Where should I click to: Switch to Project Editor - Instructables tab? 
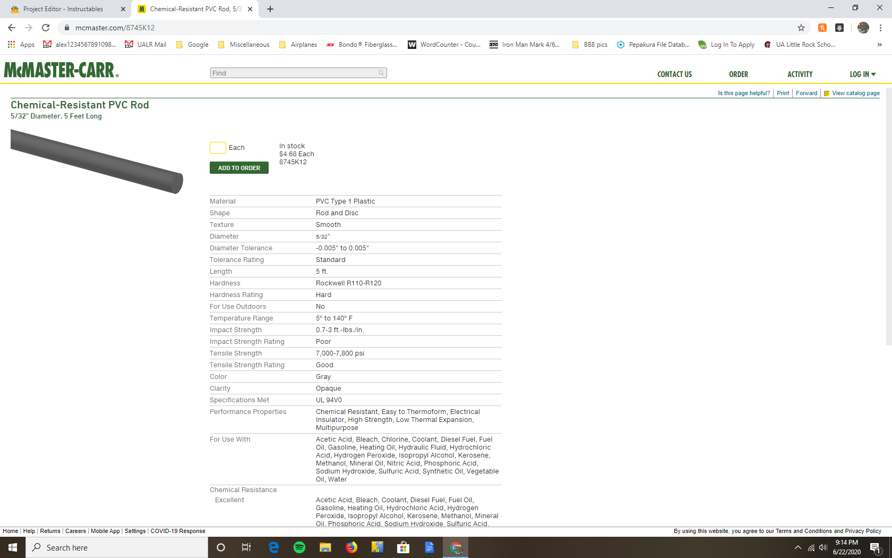63,9
